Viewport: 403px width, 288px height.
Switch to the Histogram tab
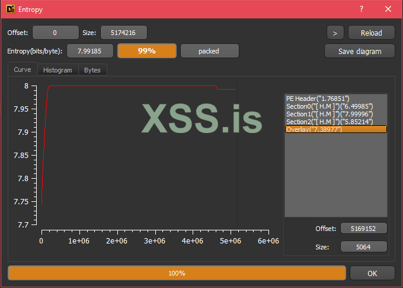click(x=58, y=70)
